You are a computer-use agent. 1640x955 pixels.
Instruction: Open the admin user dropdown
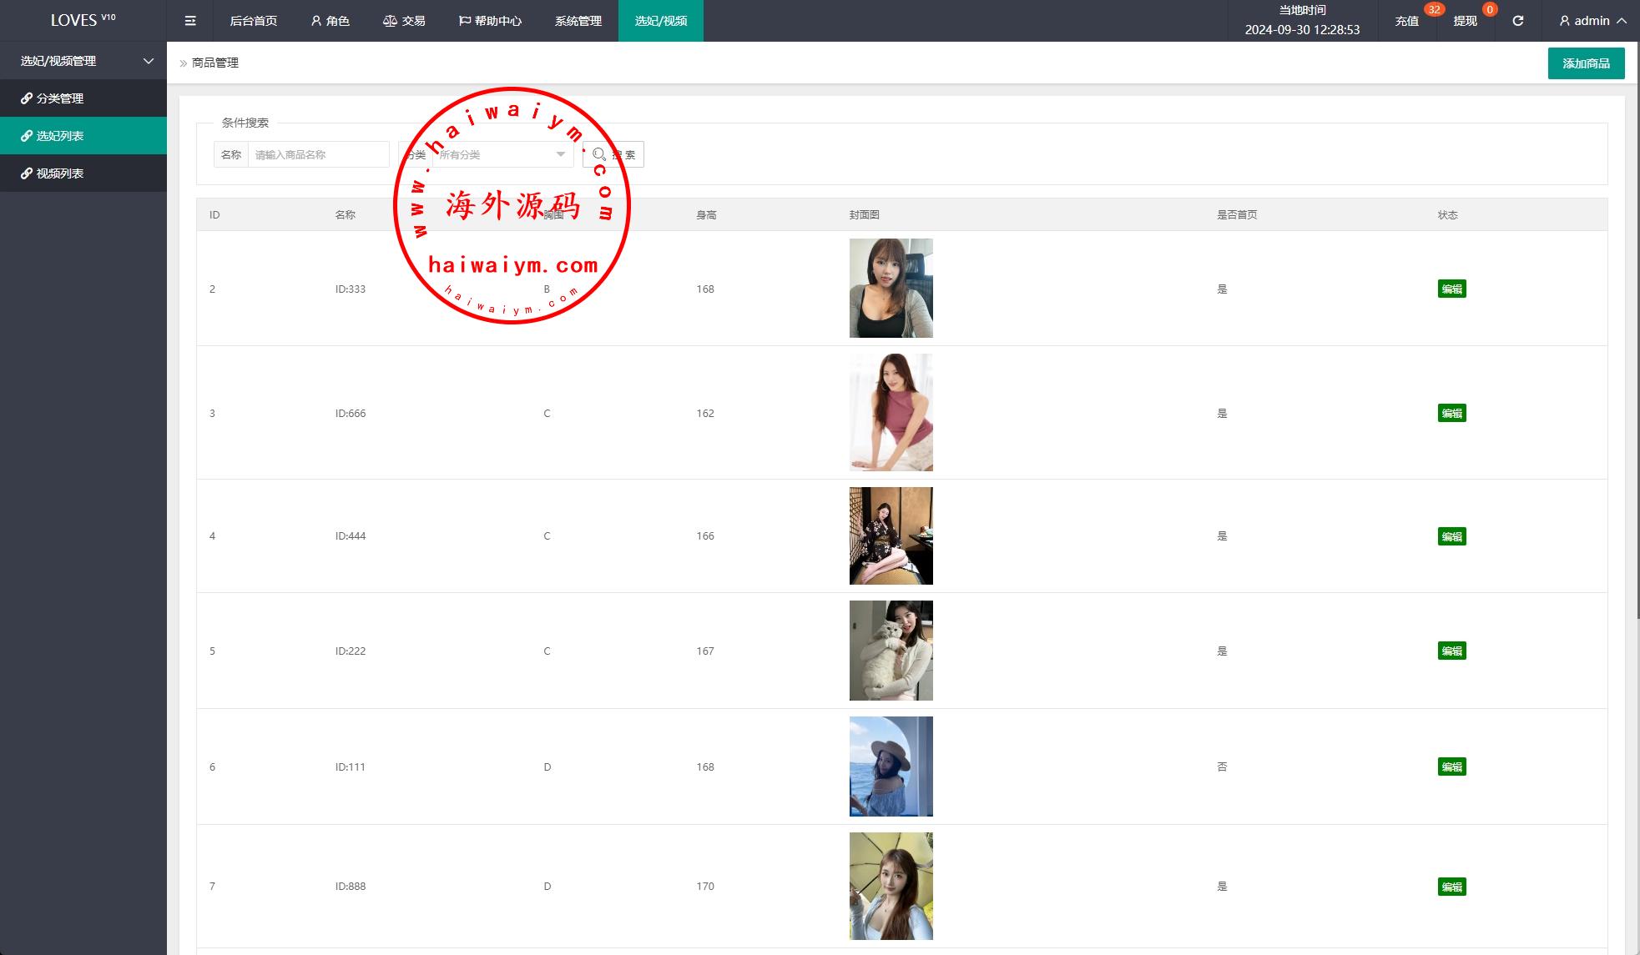coord(1592,21)
